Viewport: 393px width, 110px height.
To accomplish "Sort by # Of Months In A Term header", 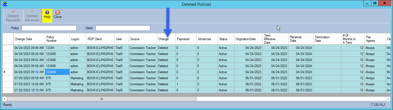I will (x=353, y=39).
